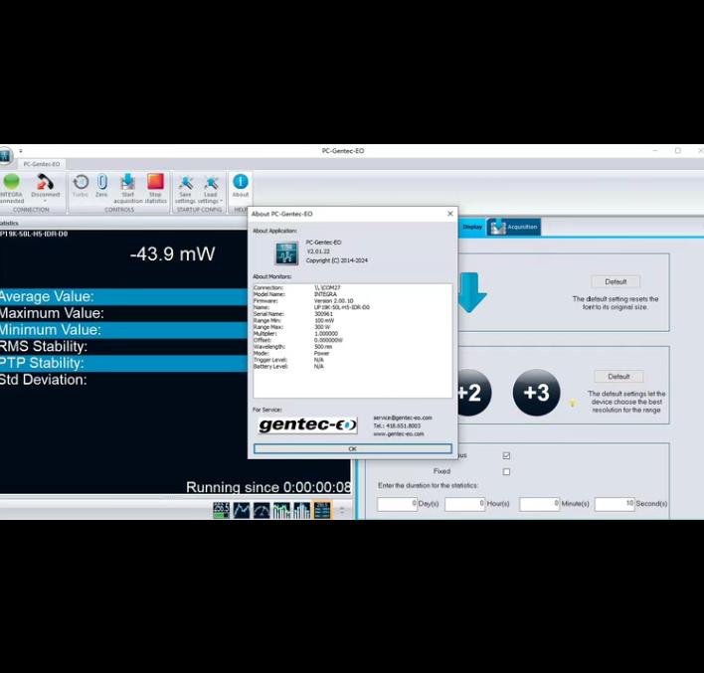Click the Load settings icon
This screenshot has width=704, height=673.
coord(211,183)
